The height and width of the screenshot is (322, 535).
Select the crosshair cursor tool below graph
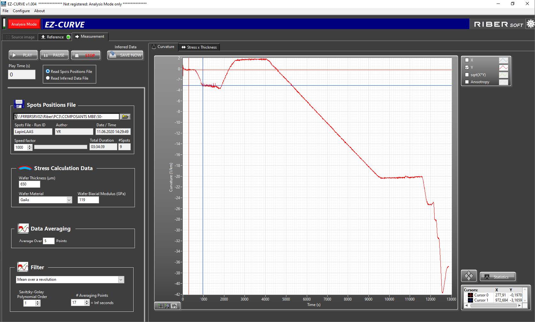click(160, 306)
